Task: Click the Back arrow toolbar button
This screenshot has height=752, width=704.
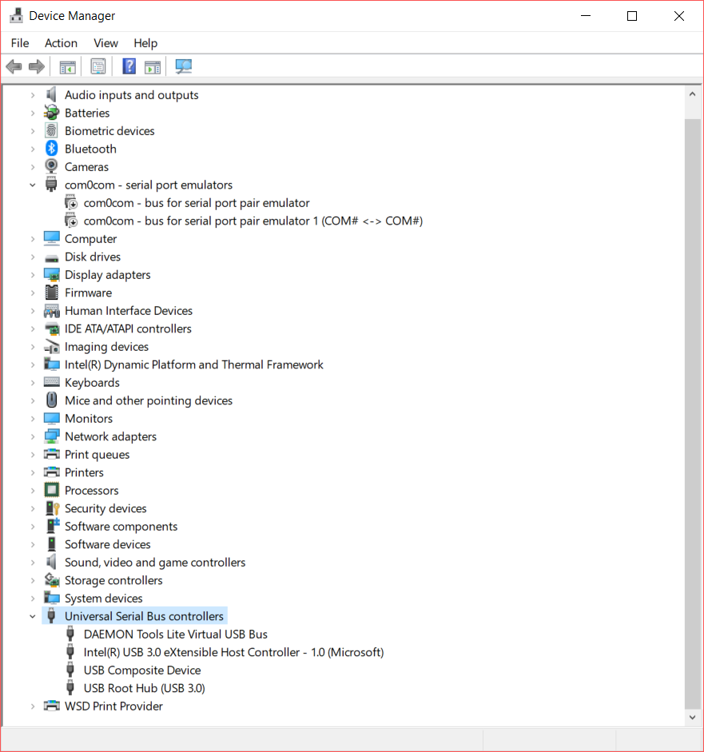Action: tap(14, 66)
